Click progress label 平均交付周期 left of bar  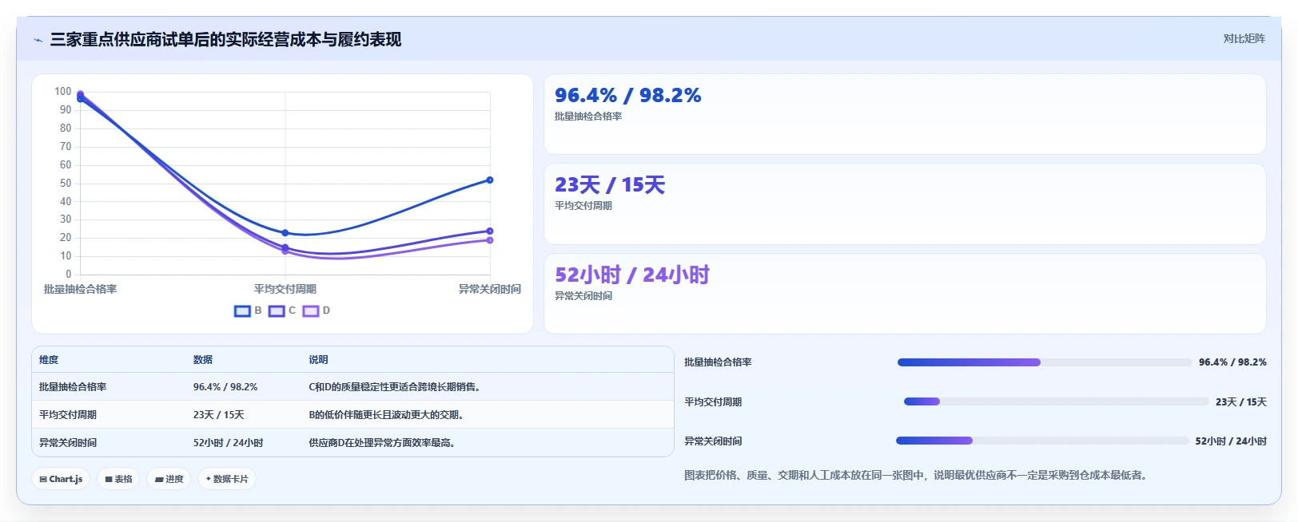[713, 402]
